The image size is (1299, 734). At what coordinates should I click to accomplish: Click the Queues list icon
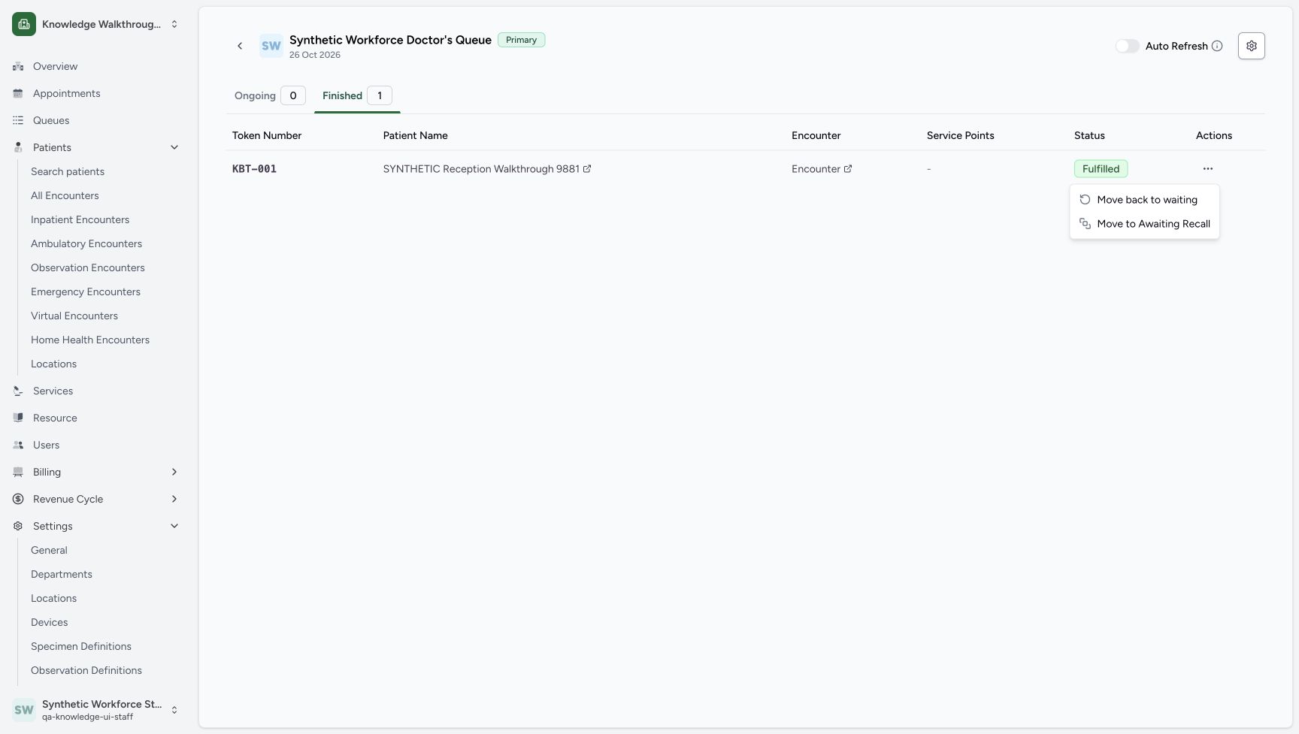click(18, 121)
